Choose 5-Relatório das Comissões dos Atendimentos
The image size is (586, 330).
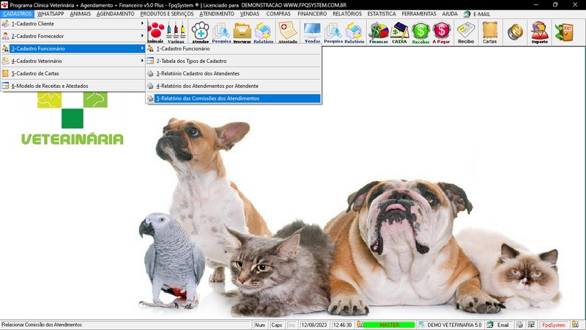(x=234, y=98)
